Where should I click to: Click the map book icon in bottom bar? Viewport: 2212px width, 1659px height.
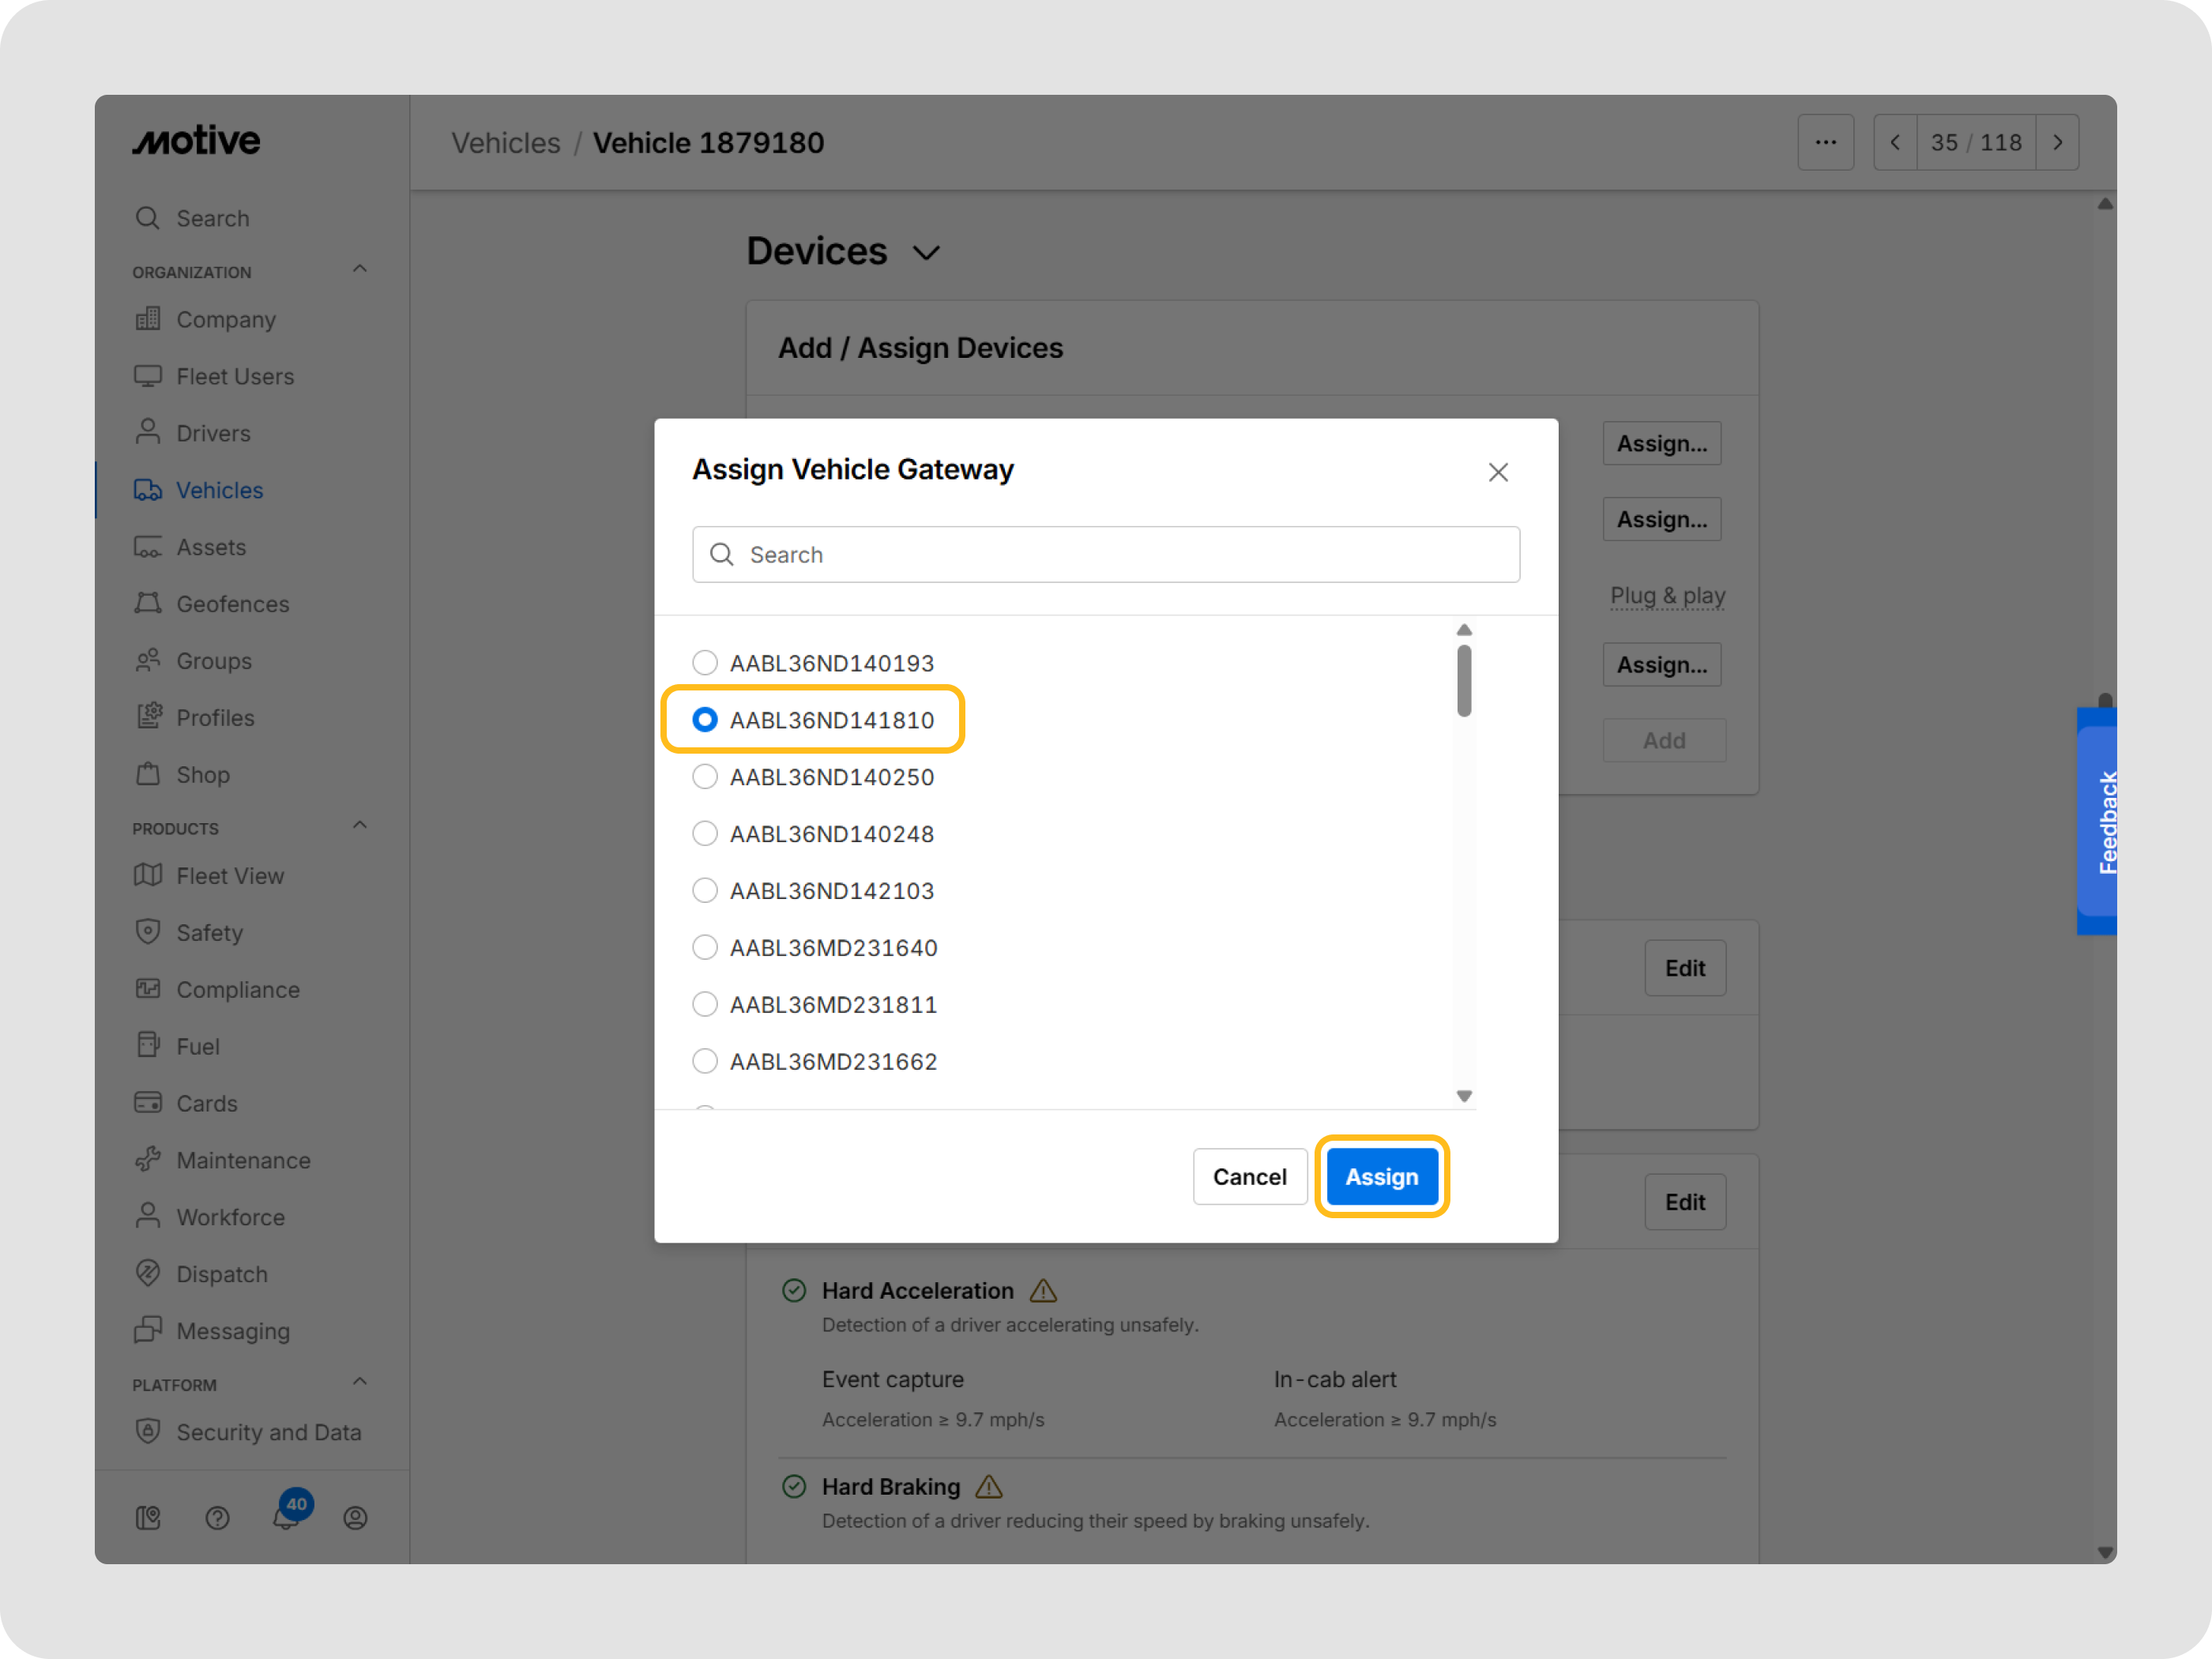[x=148, y=1518]
